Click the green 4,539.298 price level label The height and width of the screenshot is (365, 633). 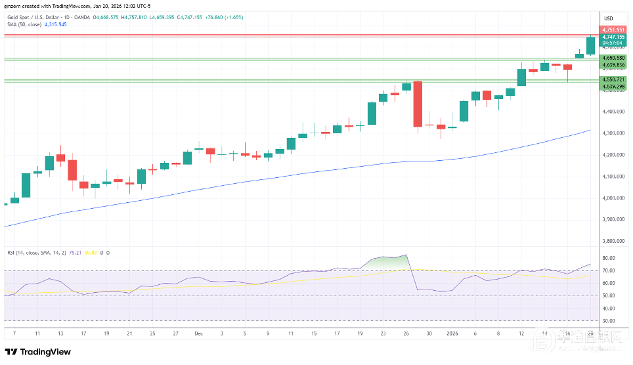pyautogui.click(x=613, y=87)
